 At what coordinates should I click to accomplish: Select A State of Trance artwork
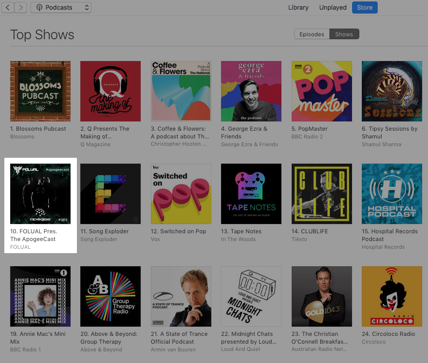181,296
